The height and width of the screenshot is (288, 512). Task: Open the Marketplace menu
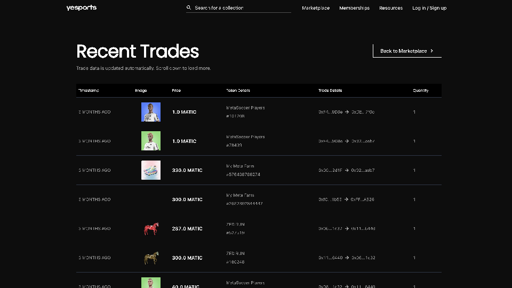tap(316, 8)
